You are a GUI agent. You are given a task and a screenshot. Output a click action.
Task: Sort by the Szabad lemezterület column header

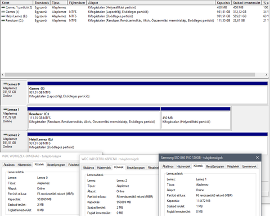[x=246, y=3]
